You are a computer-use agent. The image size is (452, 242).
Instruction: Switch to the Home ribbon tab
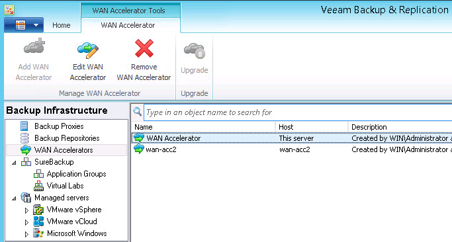pyautogui.click(x=62, y=25)
